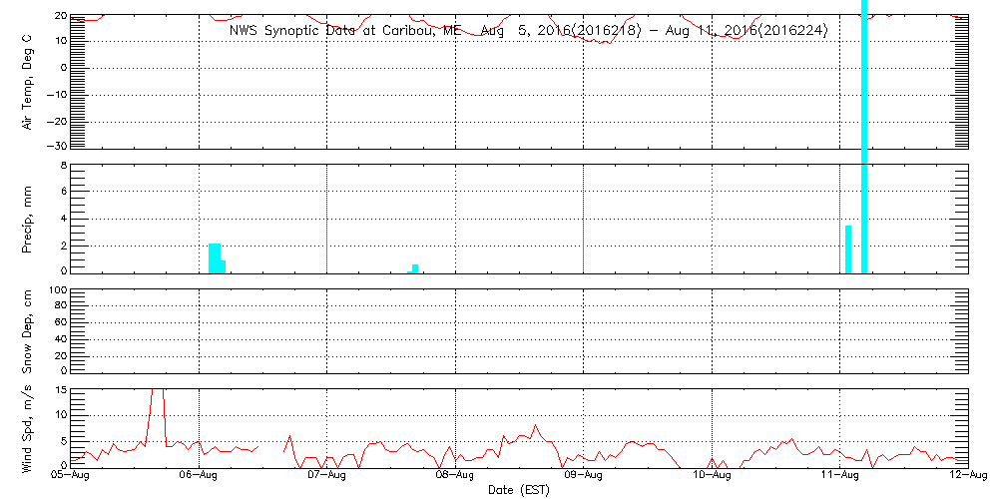Screen dimensions: 998x499
Task: Select the 10-Aug date tick label
Action: 712,477
